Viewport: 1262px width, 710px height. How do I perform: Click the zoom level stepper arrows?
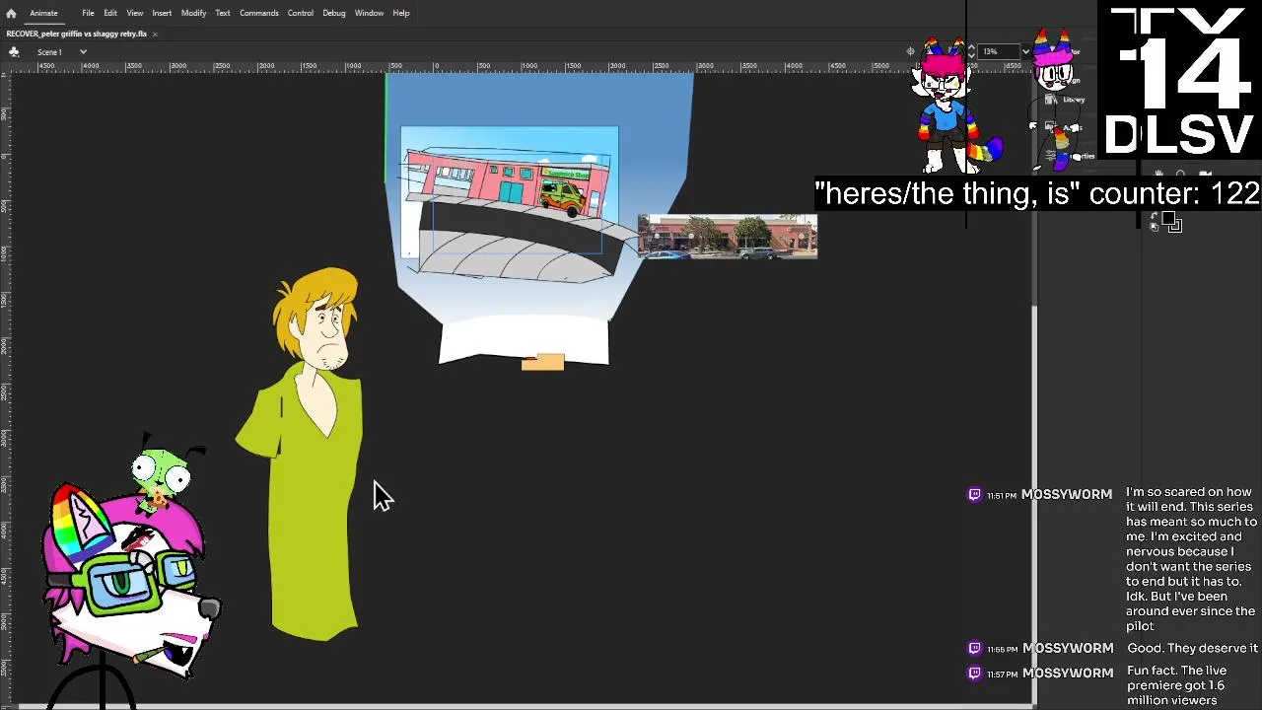point(972,51)
